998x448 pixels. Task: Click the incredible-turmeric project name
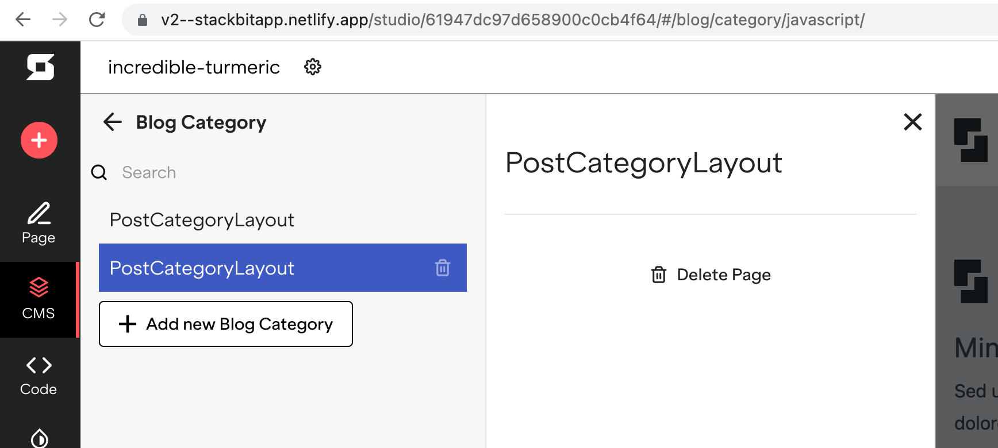(194, 67)
